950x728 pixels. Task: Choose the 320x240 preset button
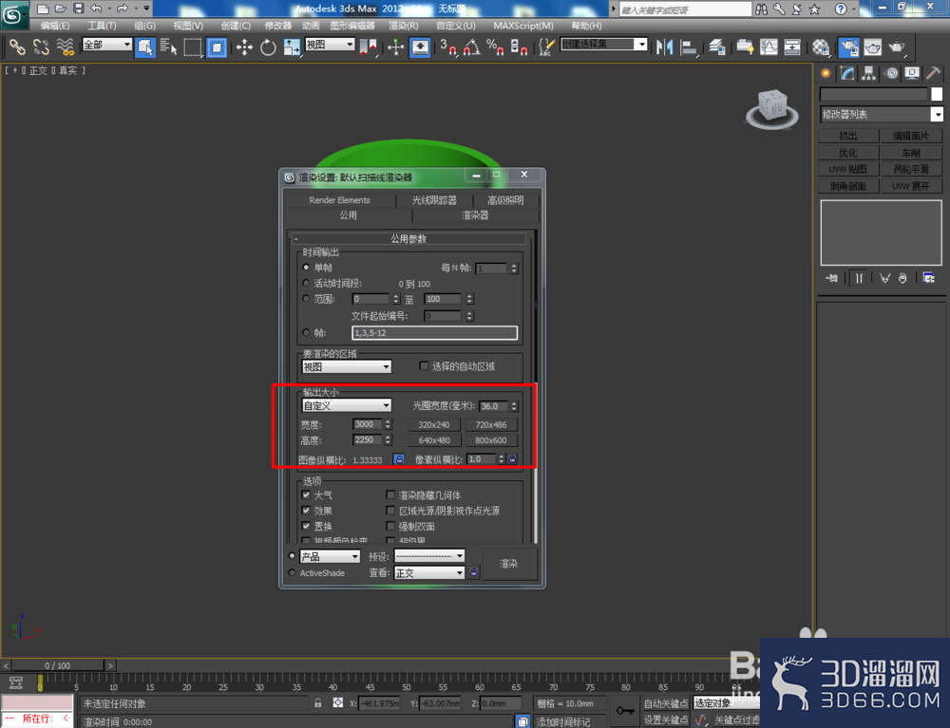[x=434, y=424]
